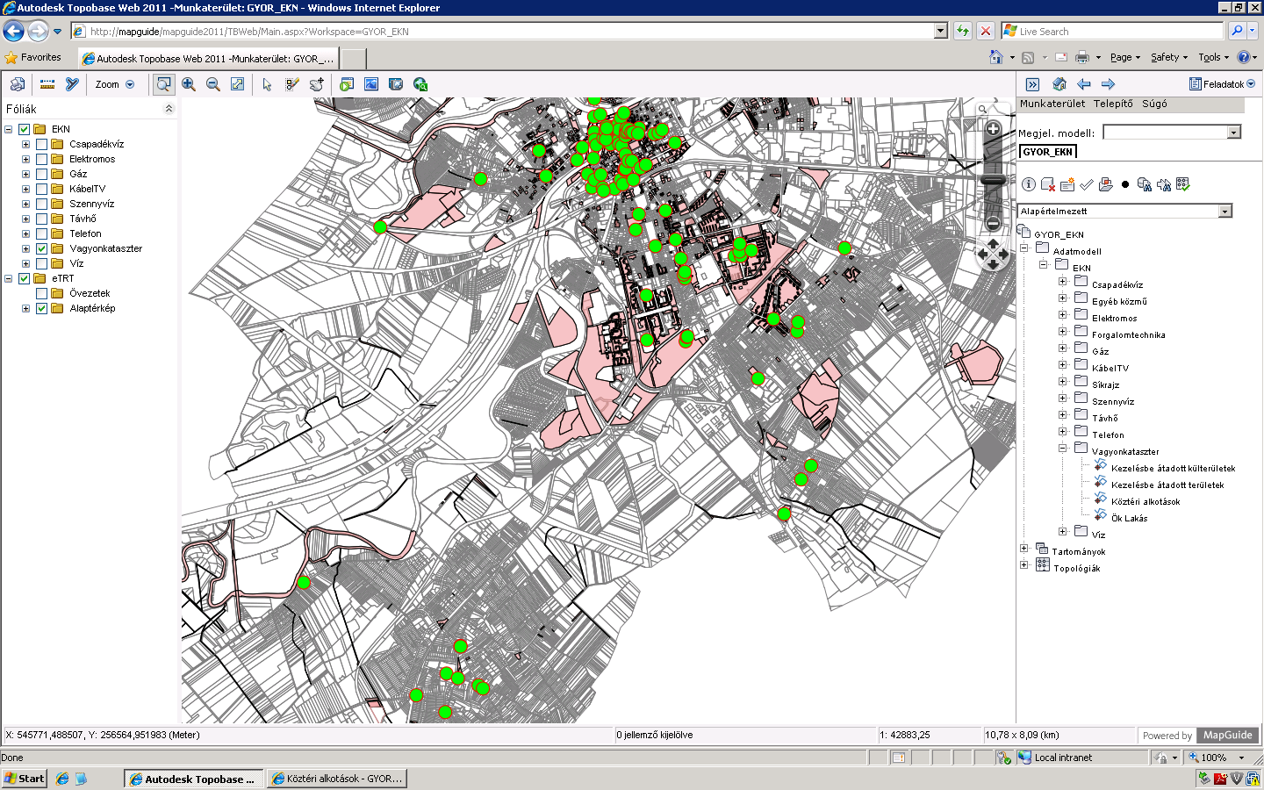The width and height of the screenshot is (1264, 790).
Task: Open the Munkaterület menu
Action: (1052, 104)
